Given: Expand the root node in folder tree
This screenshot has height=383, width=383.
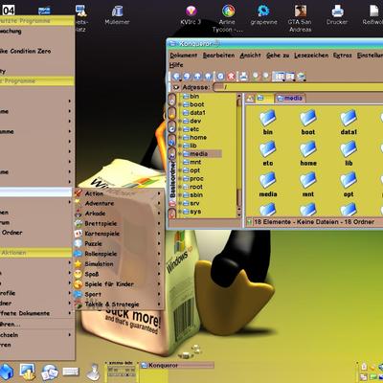Looking at the screenshot, I should click(x=180, y=187).
